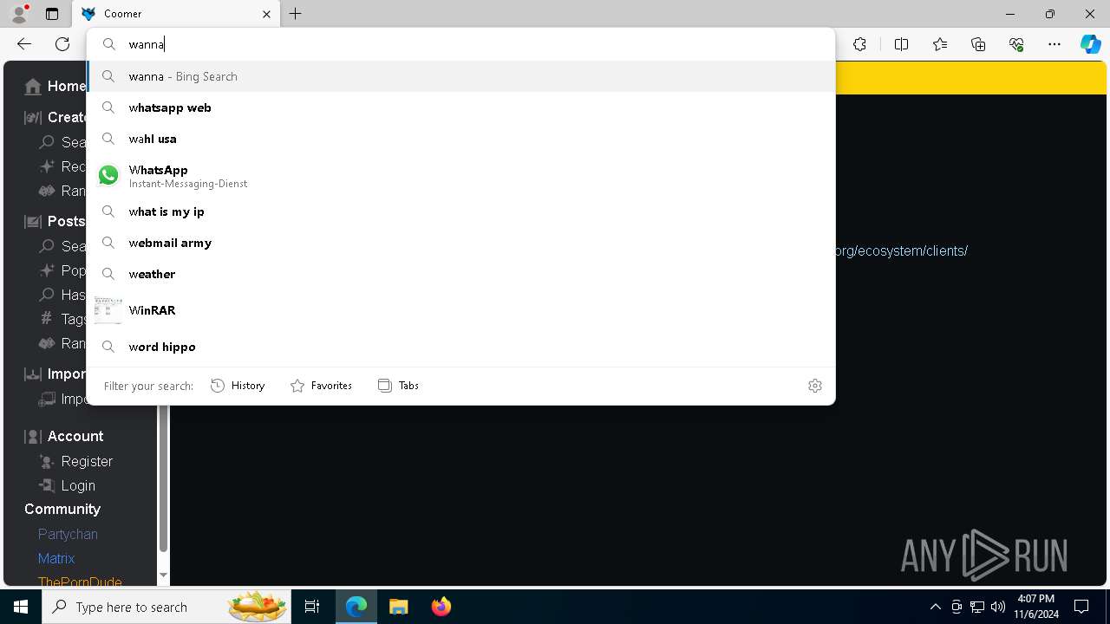Filter search by History
This screenshot has width=1110, height=624.
238,386
